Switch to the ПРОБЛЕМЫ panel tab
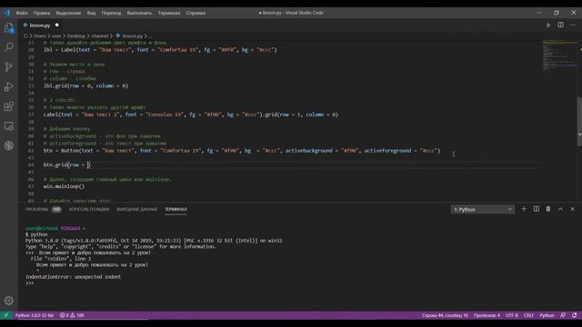This screenshot has width=582, height=327. (36, 210)
